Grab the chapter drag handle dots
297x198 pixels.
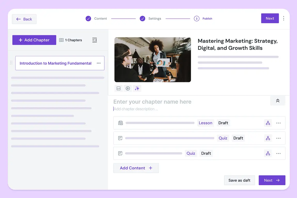[11, 63]
